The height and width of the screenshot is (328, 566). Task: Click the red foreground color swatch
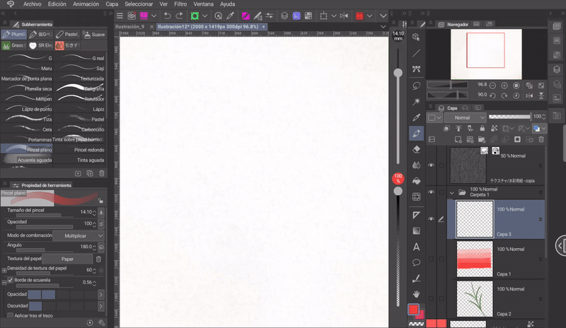click(412, 309)
